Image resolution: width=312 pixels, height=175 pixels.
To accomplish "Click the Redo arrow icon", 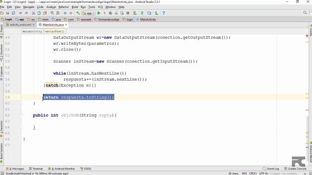I will [x=26, y=13].
